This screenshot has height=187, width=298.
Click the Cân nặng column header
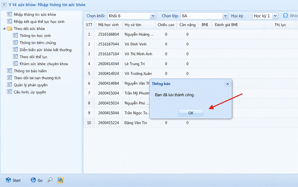pyautogui.click(x=187, y=25)
